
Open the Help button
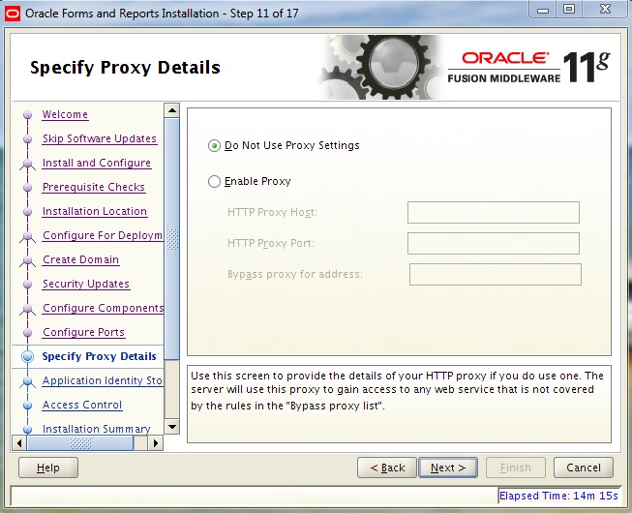click(48, 468)
